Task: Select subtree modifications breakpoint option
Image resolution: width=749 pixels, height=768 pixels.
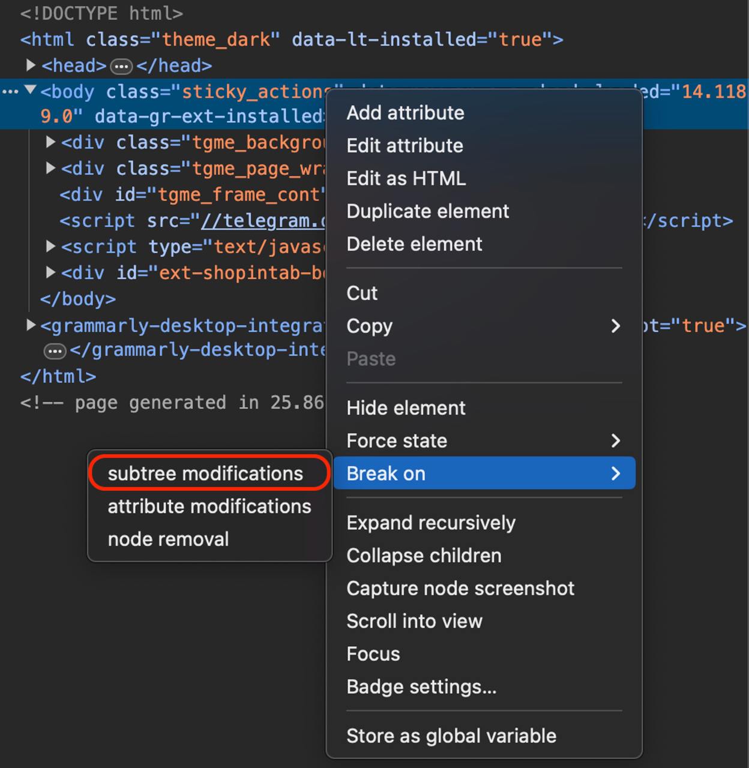Action: coord(205,474)
